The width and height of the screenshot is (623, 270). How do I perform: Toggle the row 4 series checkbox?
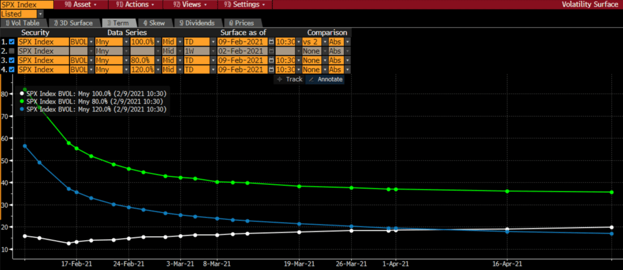[12, 69]
